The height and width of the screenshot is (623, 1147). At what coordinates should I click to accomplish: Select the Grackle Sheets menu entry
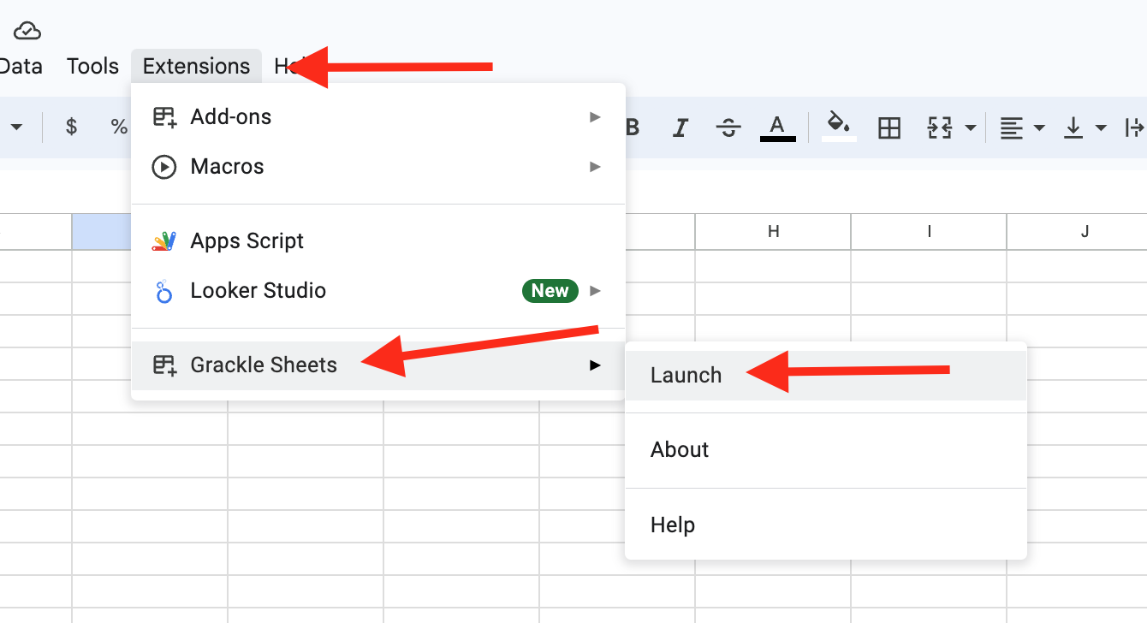(x=378, y=365)
